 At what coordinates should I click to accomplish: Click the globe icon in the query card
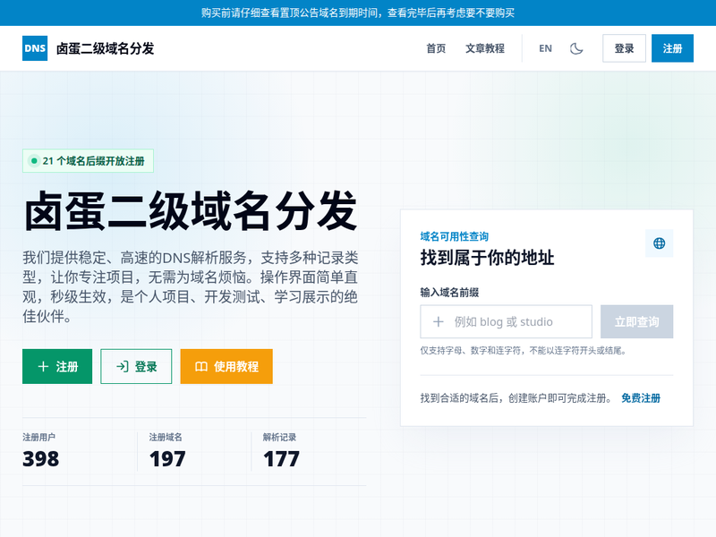(659, 243)
